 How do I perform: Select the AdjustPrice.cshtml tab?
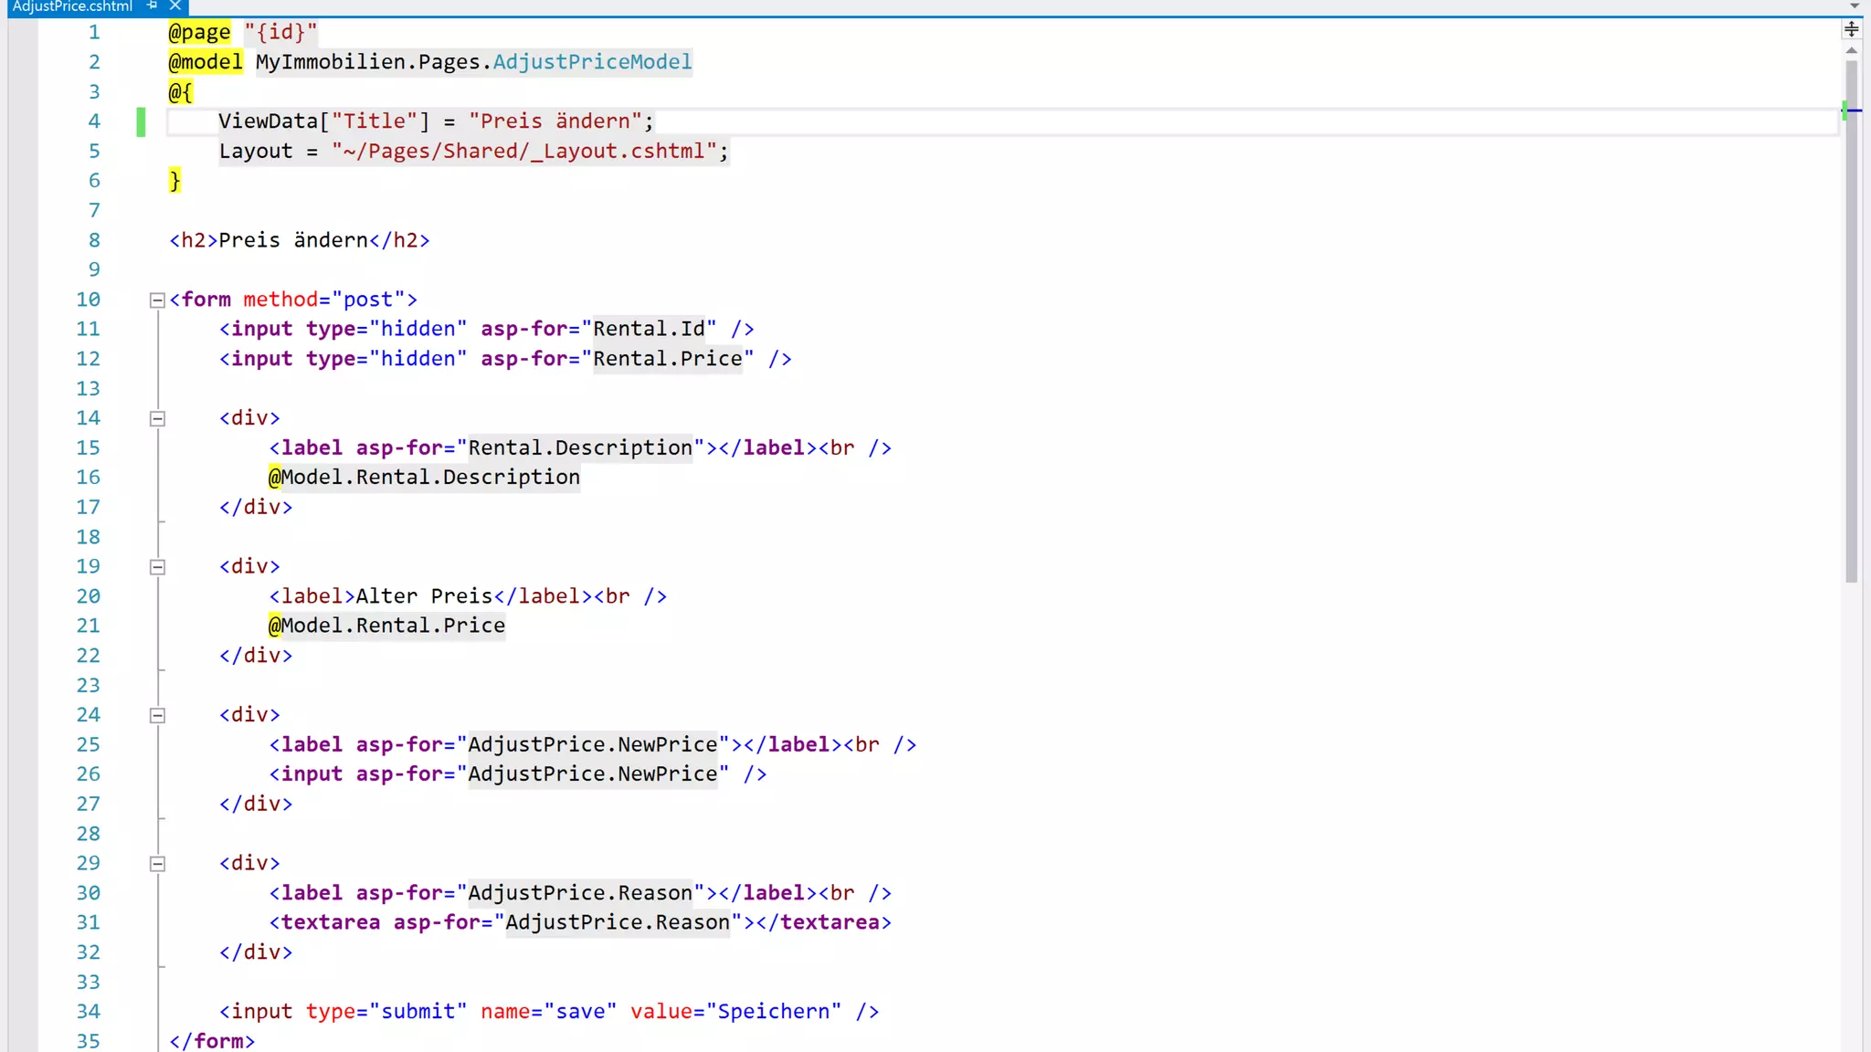(x=72, y=6)
